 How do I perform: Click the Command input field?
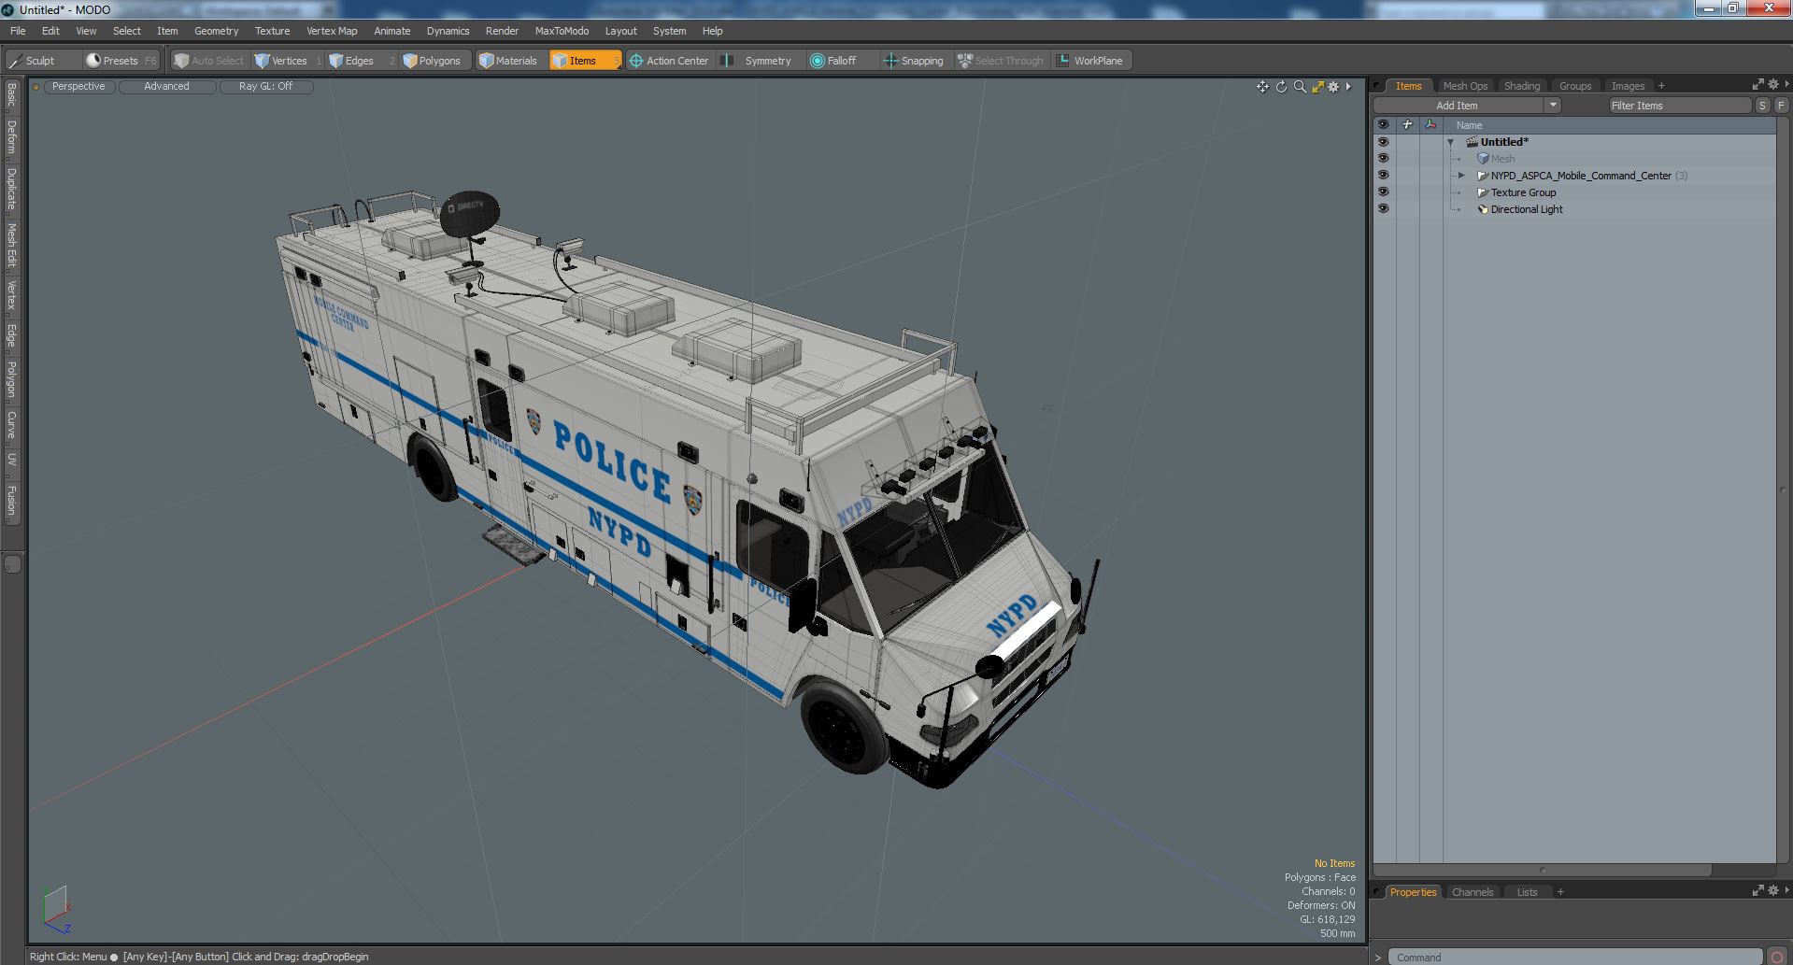[x=1575, y=957]
